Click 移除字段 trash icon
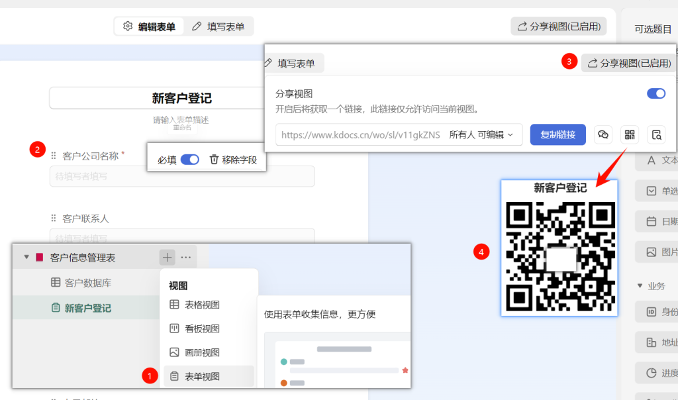 pyautogui.click(x=214, y=160)
